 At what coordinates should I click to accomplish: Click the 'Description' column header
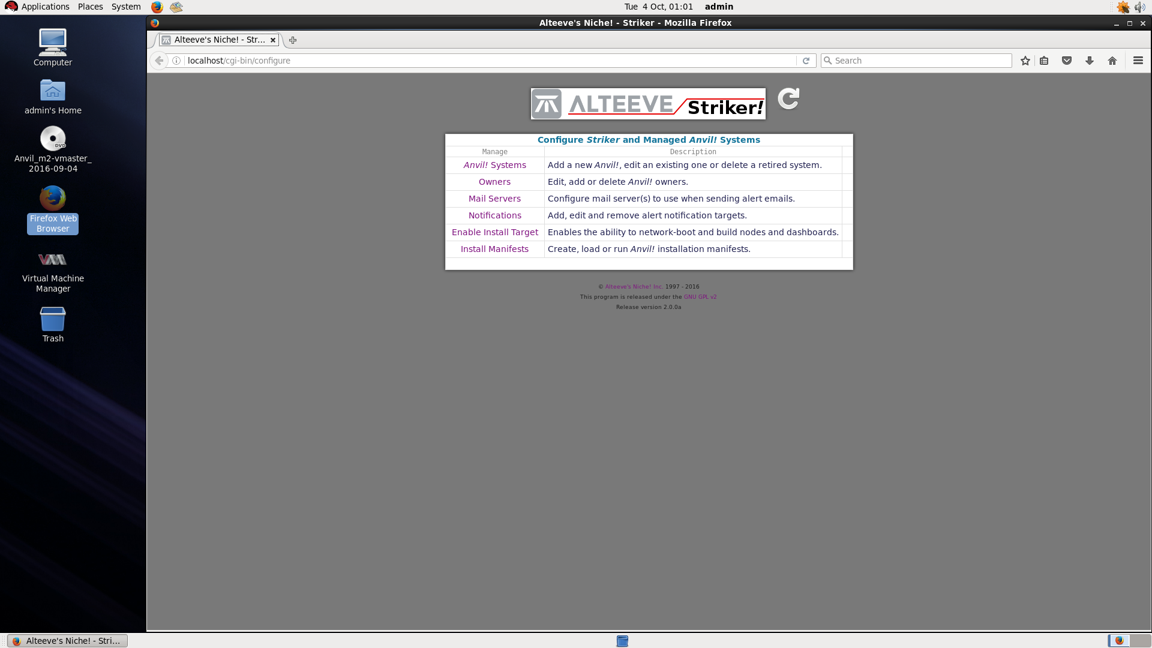pyautogui.click(x=693, y=152)
